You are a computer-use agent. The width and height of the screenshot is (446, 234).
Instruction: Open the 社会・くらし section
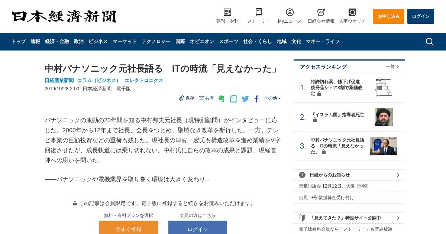pos(258,42)
